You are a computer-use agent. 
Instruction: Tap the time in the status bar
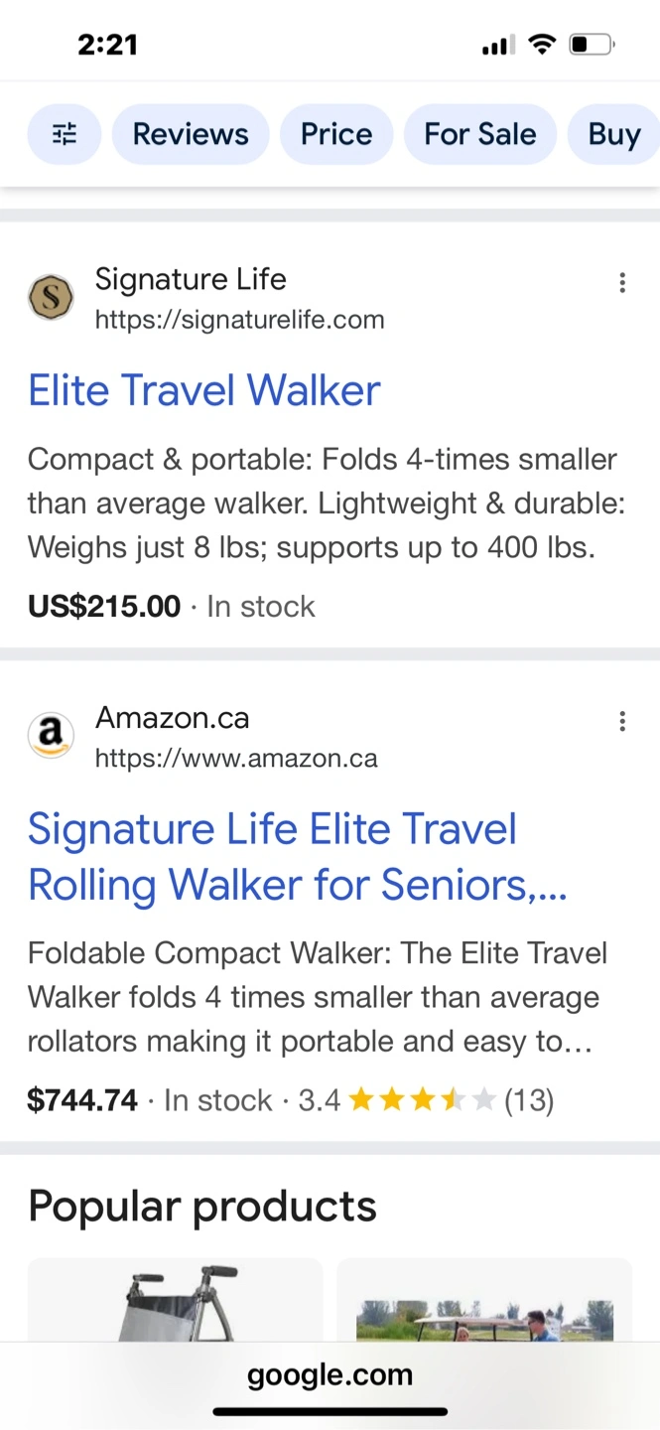point(107,45)
